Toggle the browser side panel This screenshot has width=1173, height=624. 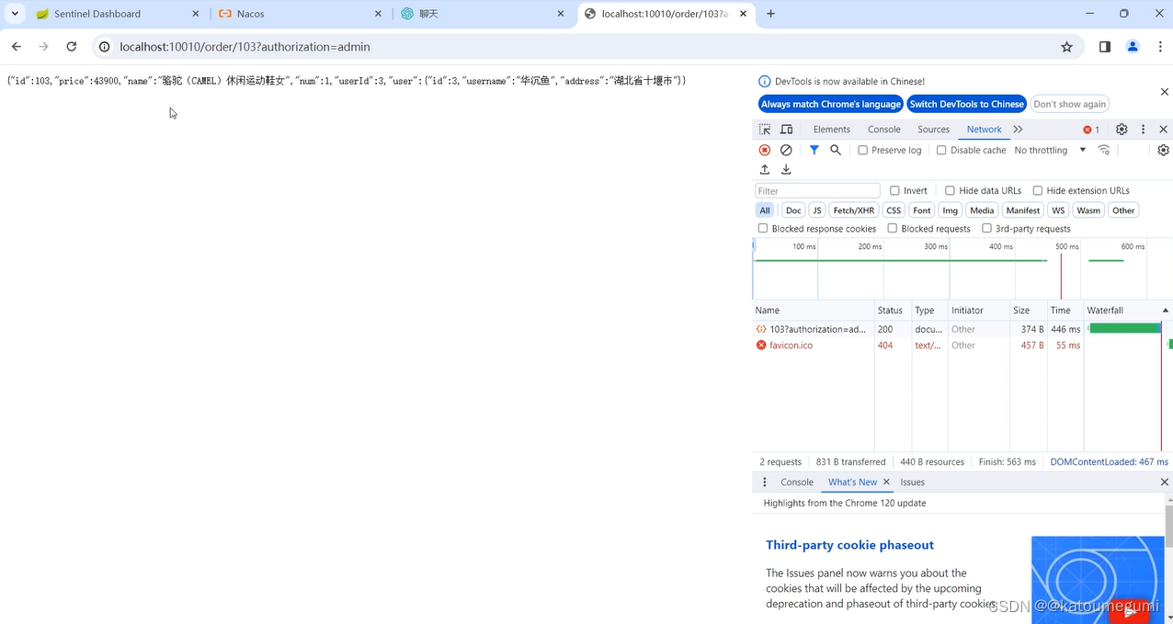[x=1105, y=47]
